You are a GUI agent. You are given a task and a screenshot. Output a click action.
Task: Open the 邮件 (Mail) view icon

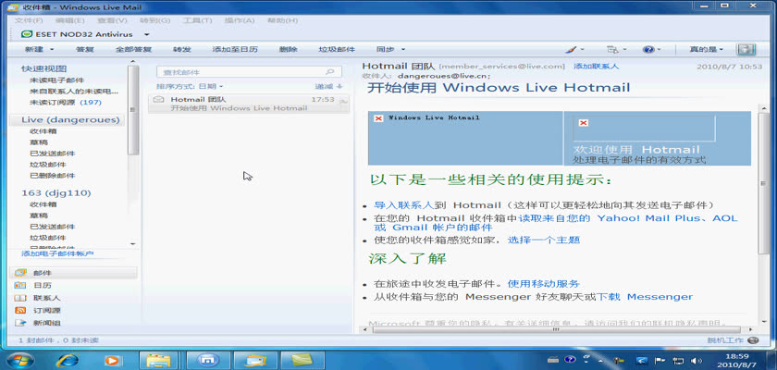point(20,273)
